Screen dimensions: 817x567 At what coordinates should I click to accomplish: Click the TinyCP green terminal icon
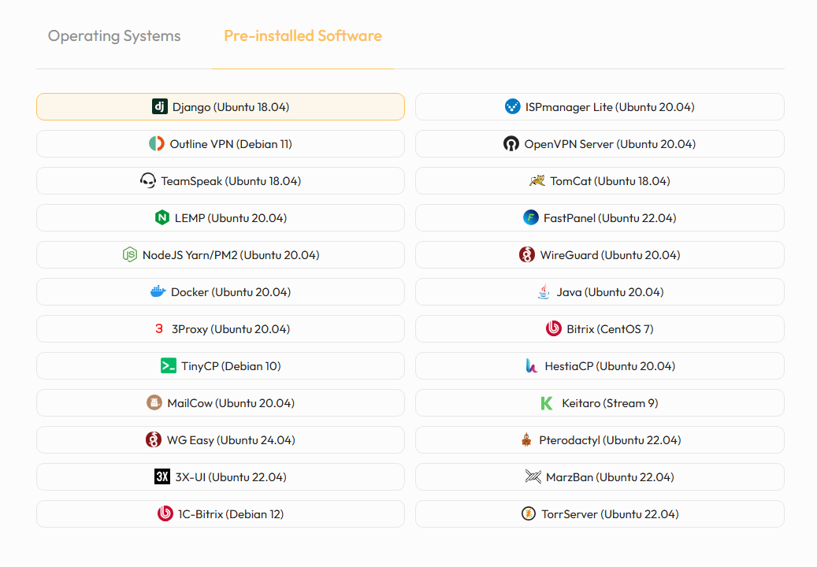pyautogui.click(x=169, y=366)
